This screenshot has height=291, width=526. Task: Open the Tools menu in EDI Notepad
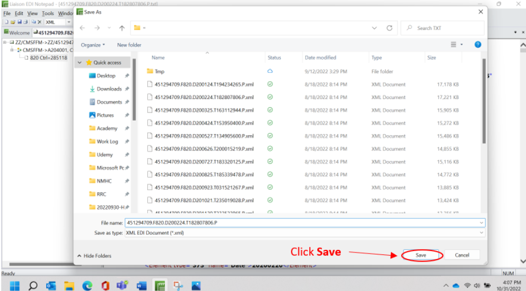(48, 13)
